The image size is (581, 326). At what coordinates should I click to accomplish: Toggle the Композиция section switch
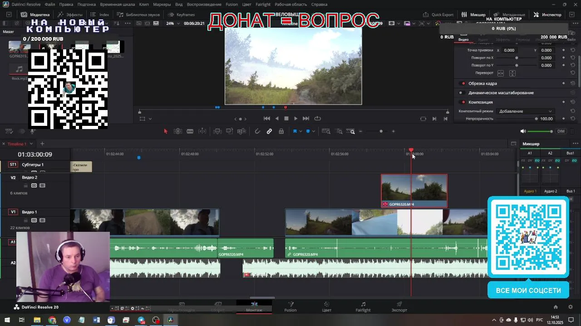(463, 102)
